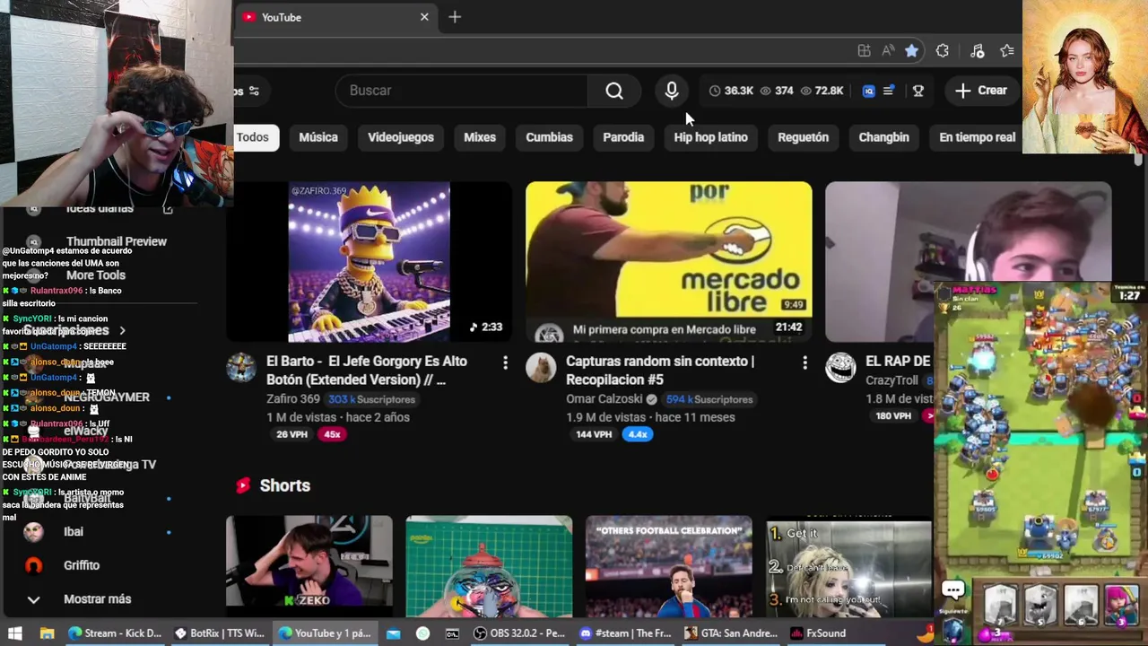1148x646 pixels.
Task: Open the command prompt taskbar icon
Action: [x=452, y=633]
